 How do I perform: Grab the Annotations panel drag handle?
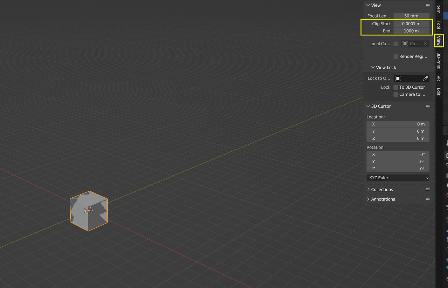tap(428, 199)
